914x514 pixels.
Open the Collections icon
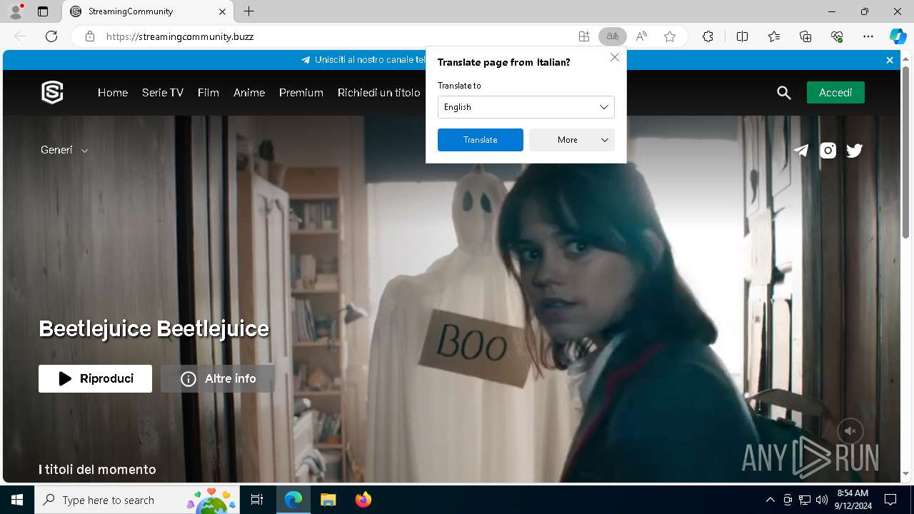coord(805,36)
